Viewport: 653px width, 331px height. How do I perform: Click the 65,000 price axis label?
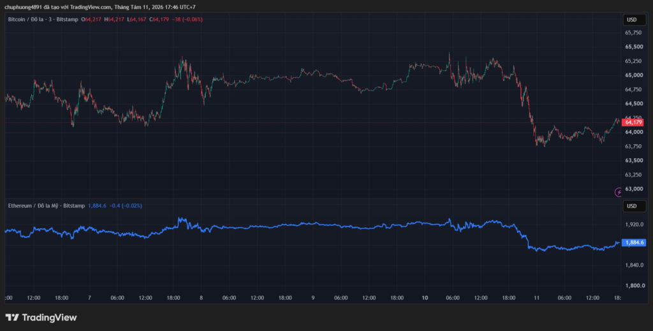633,75
